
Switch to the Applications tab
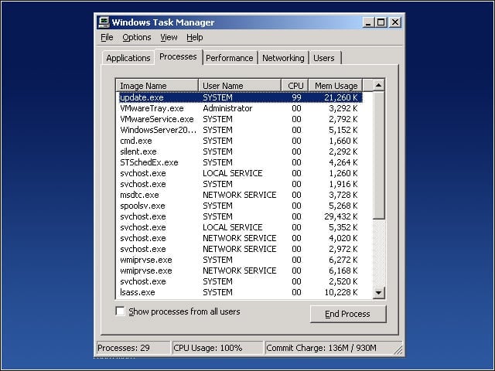(128, 58)
